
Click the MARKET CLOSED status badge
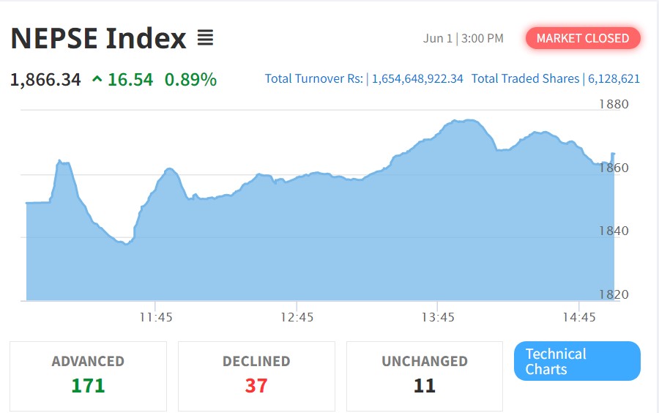(583, 38)
